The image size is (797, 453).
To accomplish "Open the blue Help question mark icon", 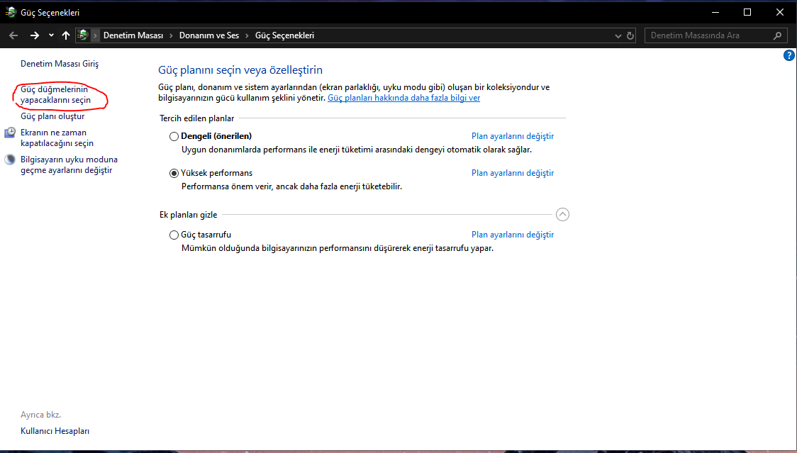I will pos(789,55).
